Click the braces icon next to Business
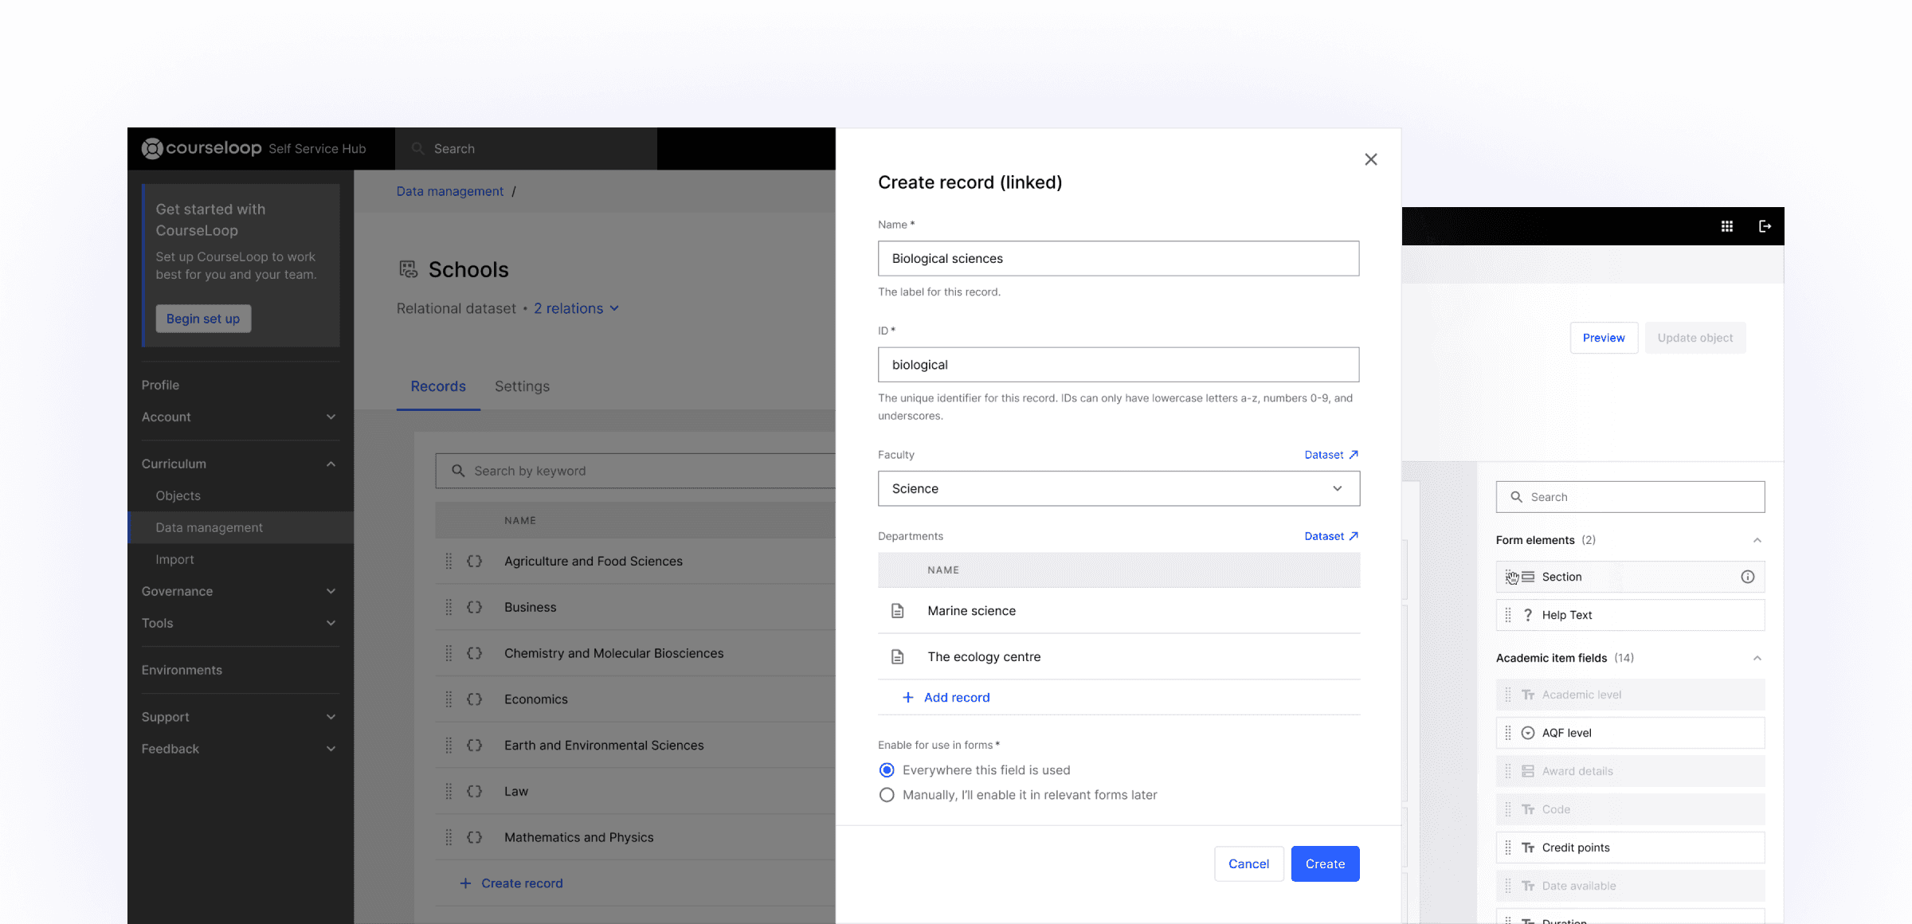This screenshot has height=924, width=1912. (475, 607)
